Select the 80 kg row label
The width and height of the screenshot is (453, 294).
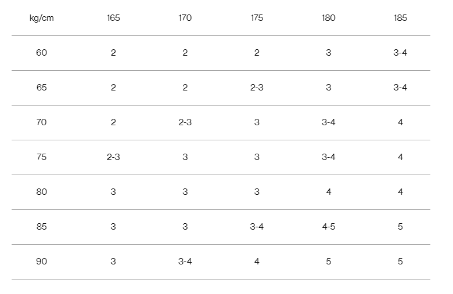41,192
